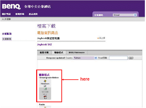Click the Keep me updated! label

56,58
